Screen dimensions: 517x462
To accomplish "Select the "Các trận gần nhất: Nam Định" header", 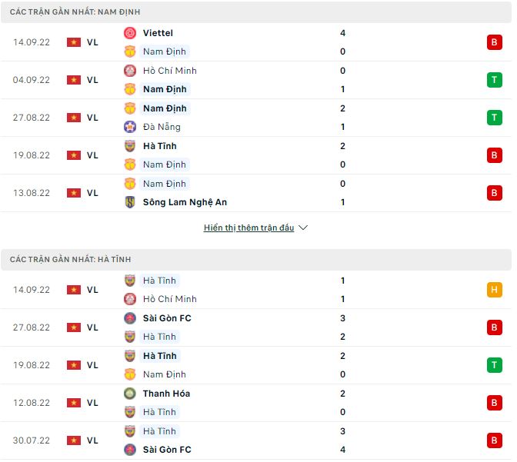I will 75,12.
